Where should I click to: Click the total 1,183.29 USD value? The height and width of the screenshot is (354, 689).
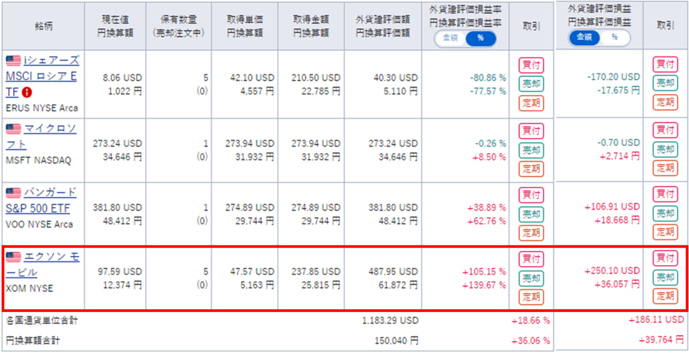pyautogui.click(x=390, y=320)
